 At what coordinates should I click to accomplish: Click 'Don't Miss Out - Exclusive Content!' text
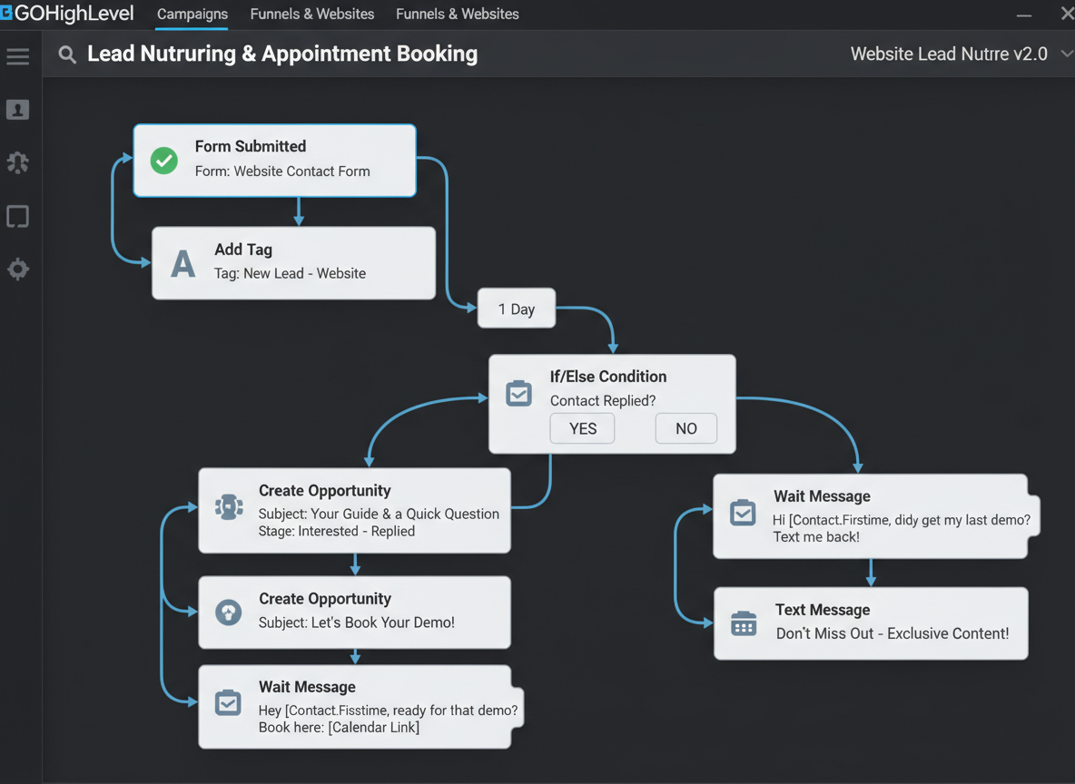tap(892, 633)
